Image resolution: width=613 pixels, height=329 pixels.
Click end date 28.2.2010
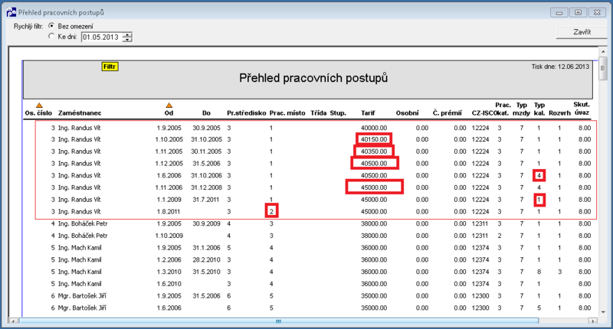pyautogui.click(x=206, y=260)
